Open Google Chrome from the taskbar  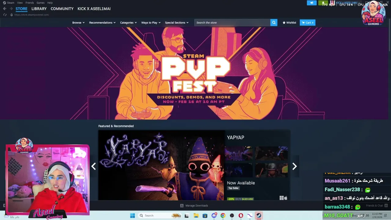point(223,216)
